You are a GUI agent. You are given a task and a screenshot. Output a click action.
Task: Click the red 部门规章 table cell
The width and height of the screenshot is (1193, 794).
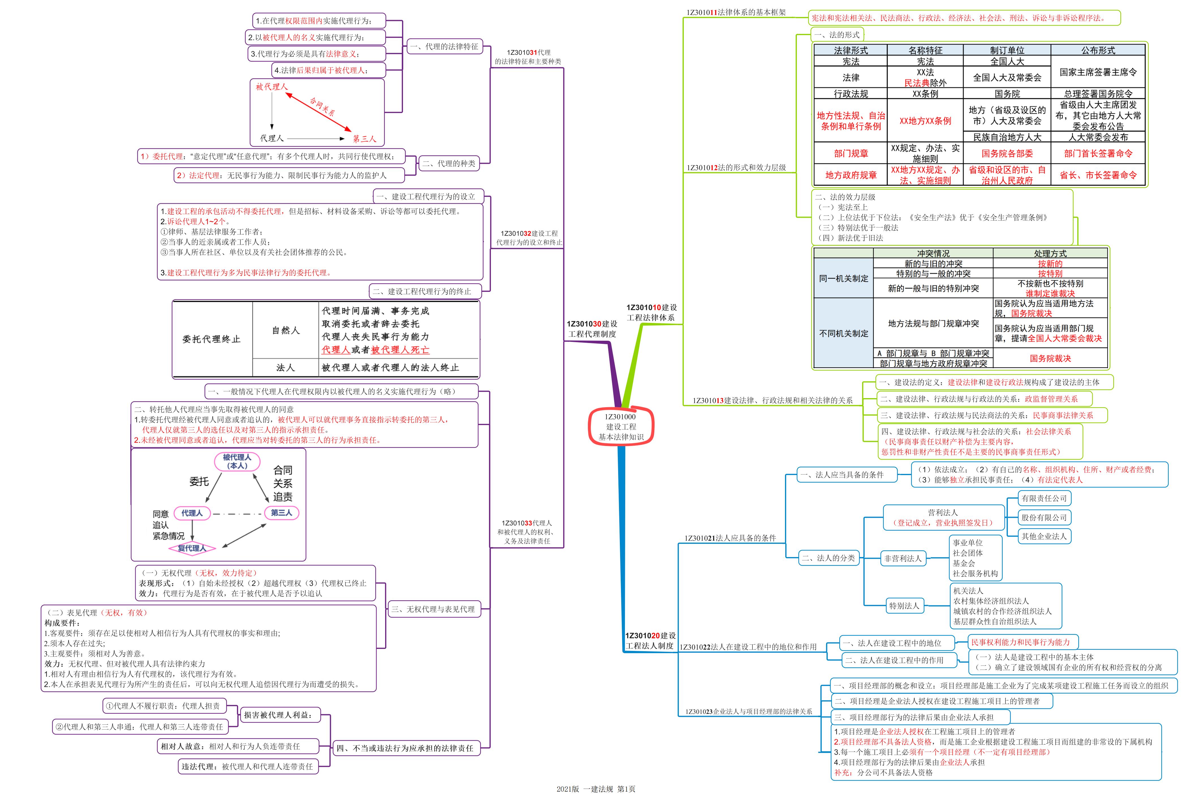[x=851, y=153]
